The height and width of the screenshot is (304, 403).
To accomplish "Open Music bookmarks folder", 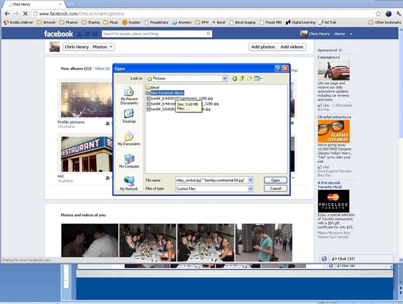I will (111, 22).
